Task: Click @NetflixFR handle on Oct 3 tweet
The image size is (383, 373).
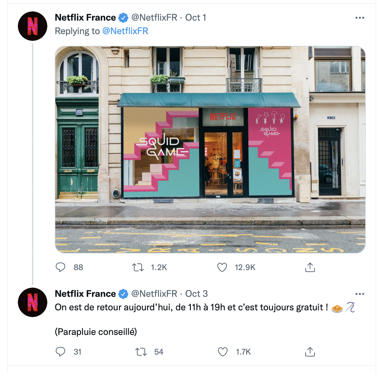Action: [x=154, y=294]
